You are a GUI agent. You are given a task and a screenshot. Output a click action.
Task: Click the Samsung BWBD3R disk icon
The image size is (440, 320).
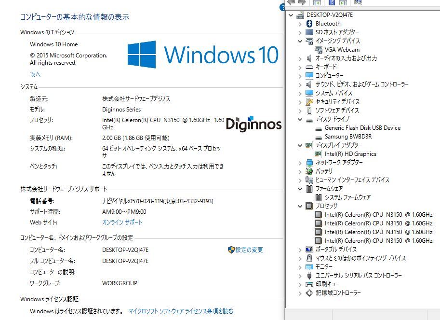pos(319,138)
